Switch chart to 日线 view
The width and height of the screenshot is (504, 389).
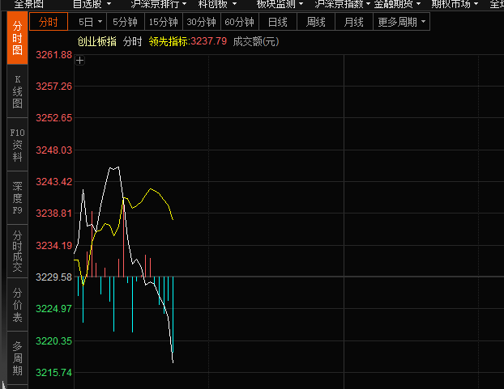click(277, 23)
